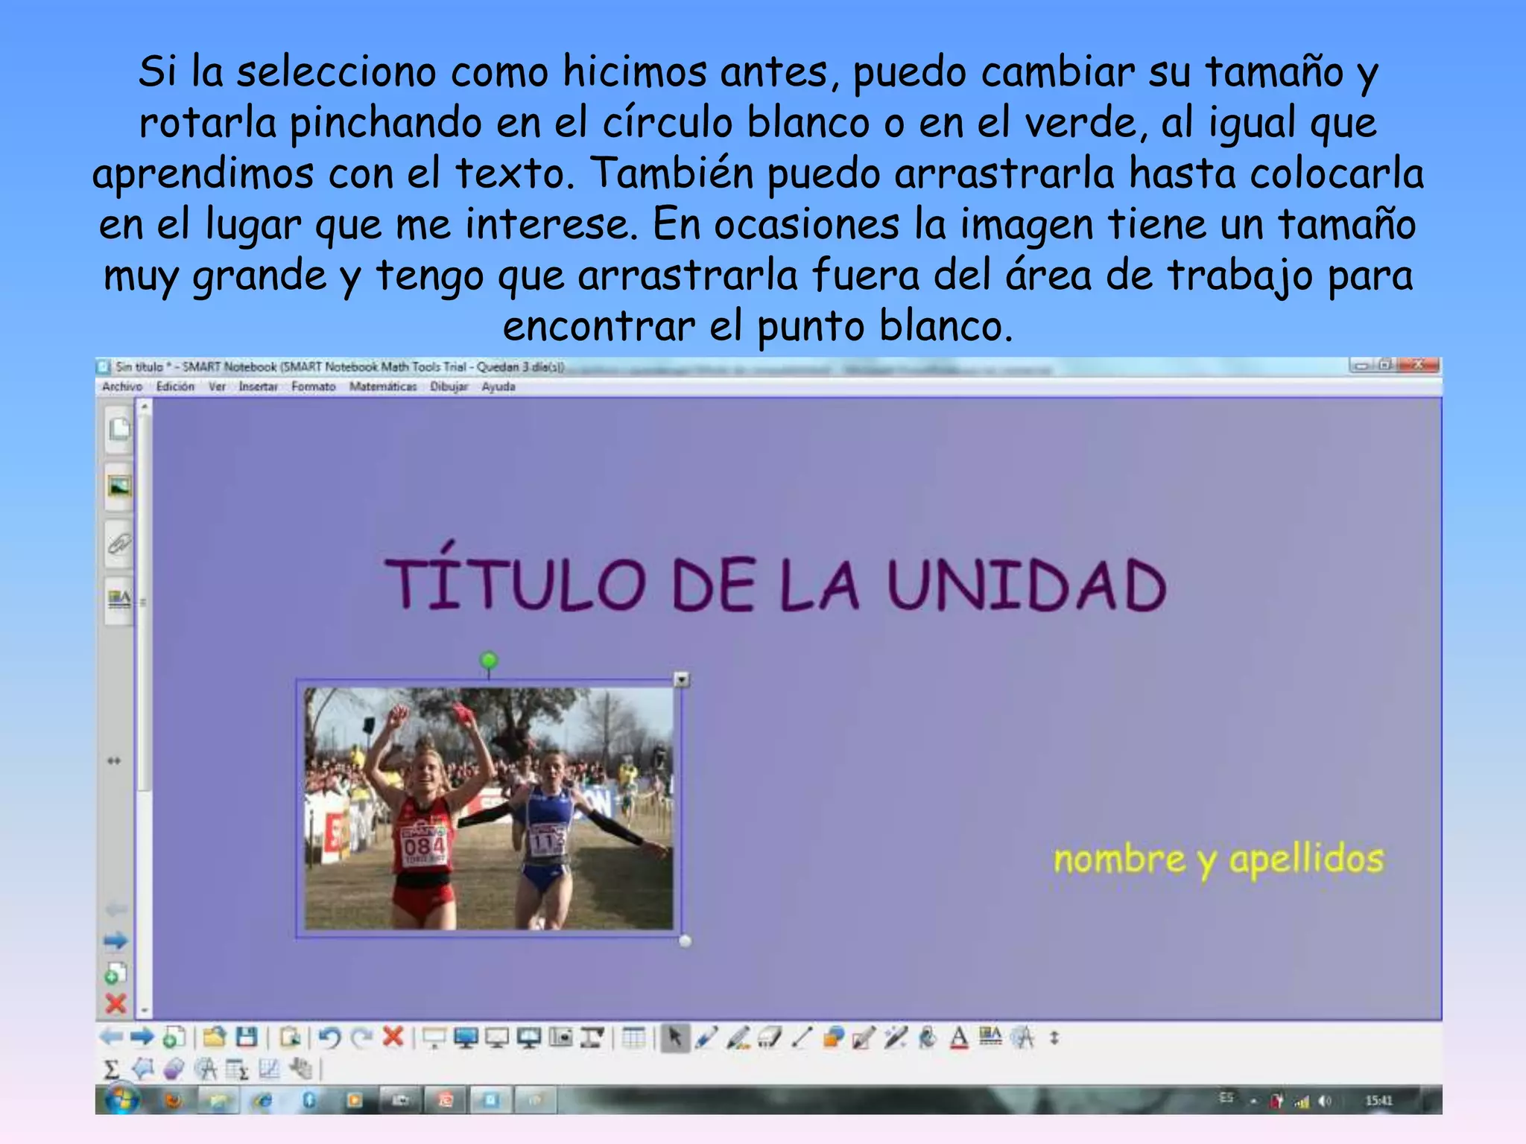This screenshot has width=1526, height=1144.
Task: Open the Page Sorter tab in sidebar
Action: pyautogui.click(x=119, y=430)
